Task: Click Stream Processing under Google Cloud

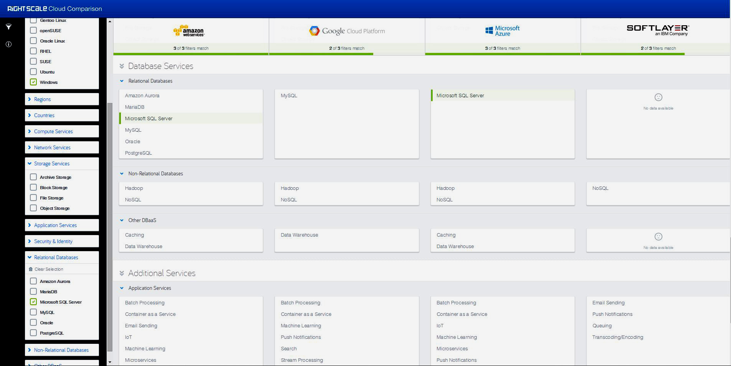Action: coord(302,360)
